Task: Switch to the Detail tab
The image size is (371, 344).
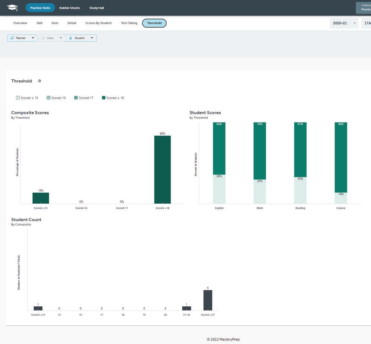Action: 72,23
